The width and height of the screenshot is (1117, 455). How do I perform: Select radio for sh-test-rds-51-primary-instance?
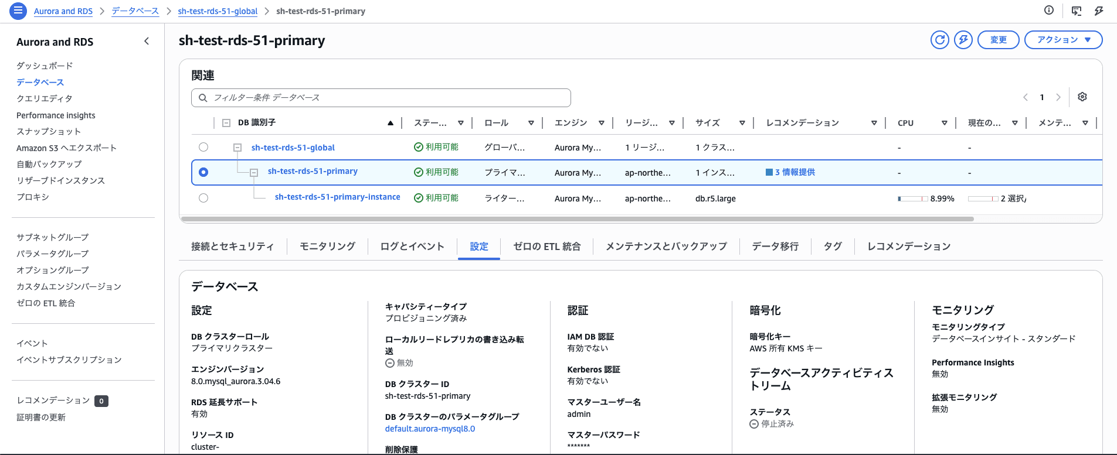click(x=203, y=198)
